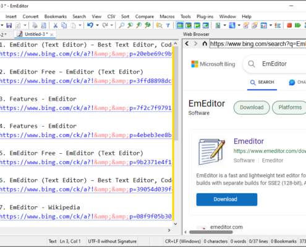Expand the CSV mode dropdown arrow

point(225,25)
